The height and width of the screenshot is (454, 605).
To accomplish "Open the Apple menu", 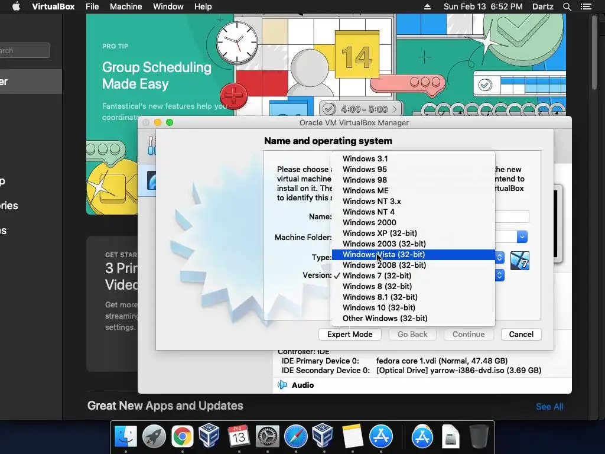I will click(x=16, y=7).
